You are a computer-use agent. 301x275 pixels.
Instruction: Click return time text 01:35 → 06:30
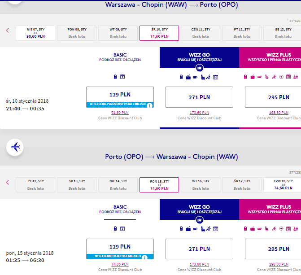tap(25, 260)
